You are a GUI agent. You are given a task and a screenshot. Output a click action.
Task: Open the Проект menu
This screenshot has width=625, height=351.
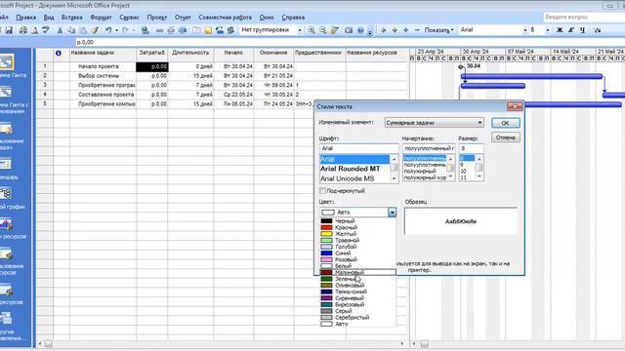(x=157, y=18)
